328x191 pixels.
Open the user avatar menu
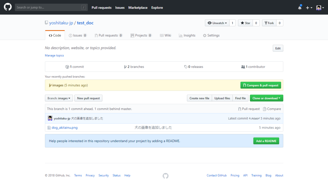coord(320,8)
